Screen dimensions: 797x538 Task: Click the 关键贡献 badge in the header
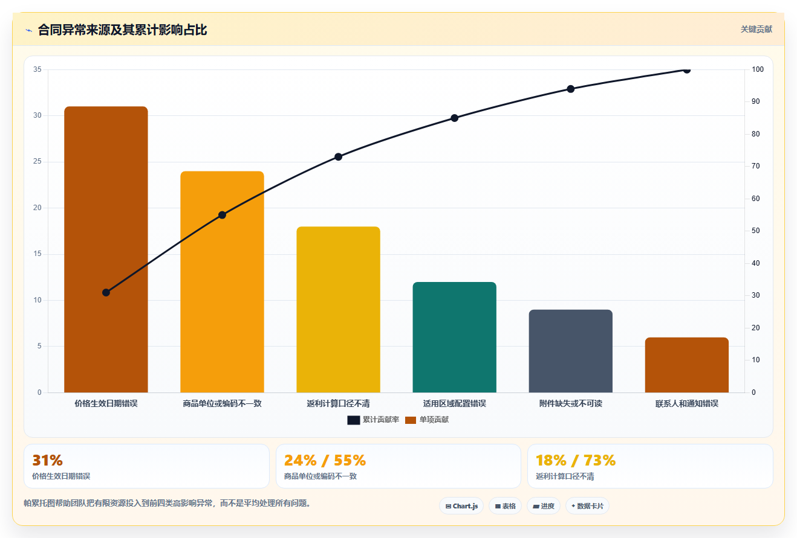[x=756, y=29]
